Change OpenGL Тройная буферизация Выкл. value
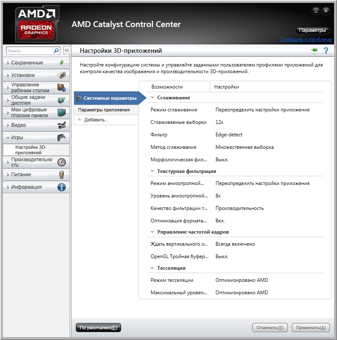337x340 pixels. (222, 256)
